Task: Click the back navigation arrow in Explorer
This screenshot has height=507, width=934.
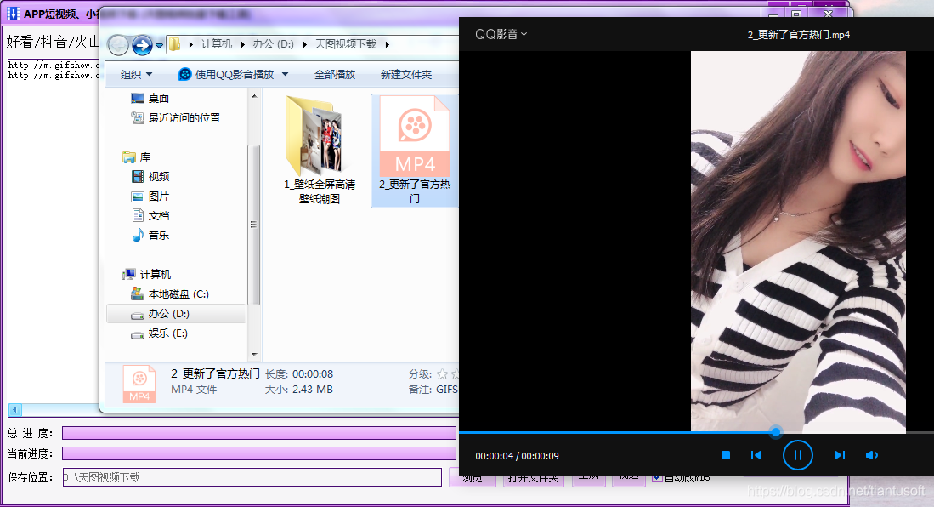Action: 118,44
